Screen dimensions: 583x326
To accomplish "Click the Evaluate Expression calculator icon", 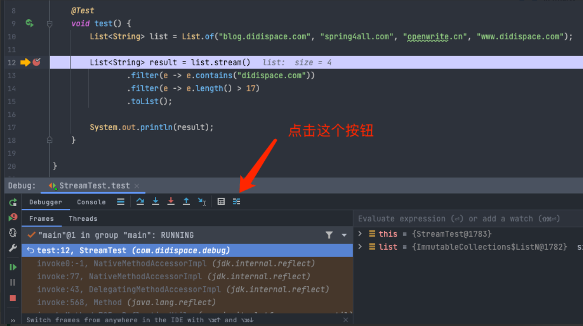I will pyautogui.click(x=221, y=201).
